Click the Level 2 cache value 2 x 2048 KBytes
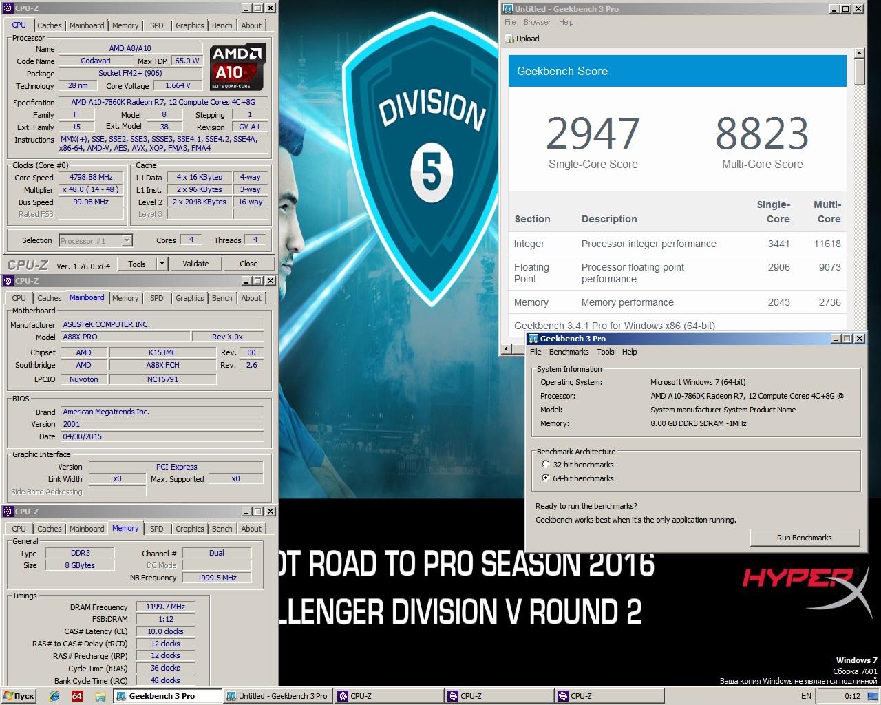 [x=199, y=202]
